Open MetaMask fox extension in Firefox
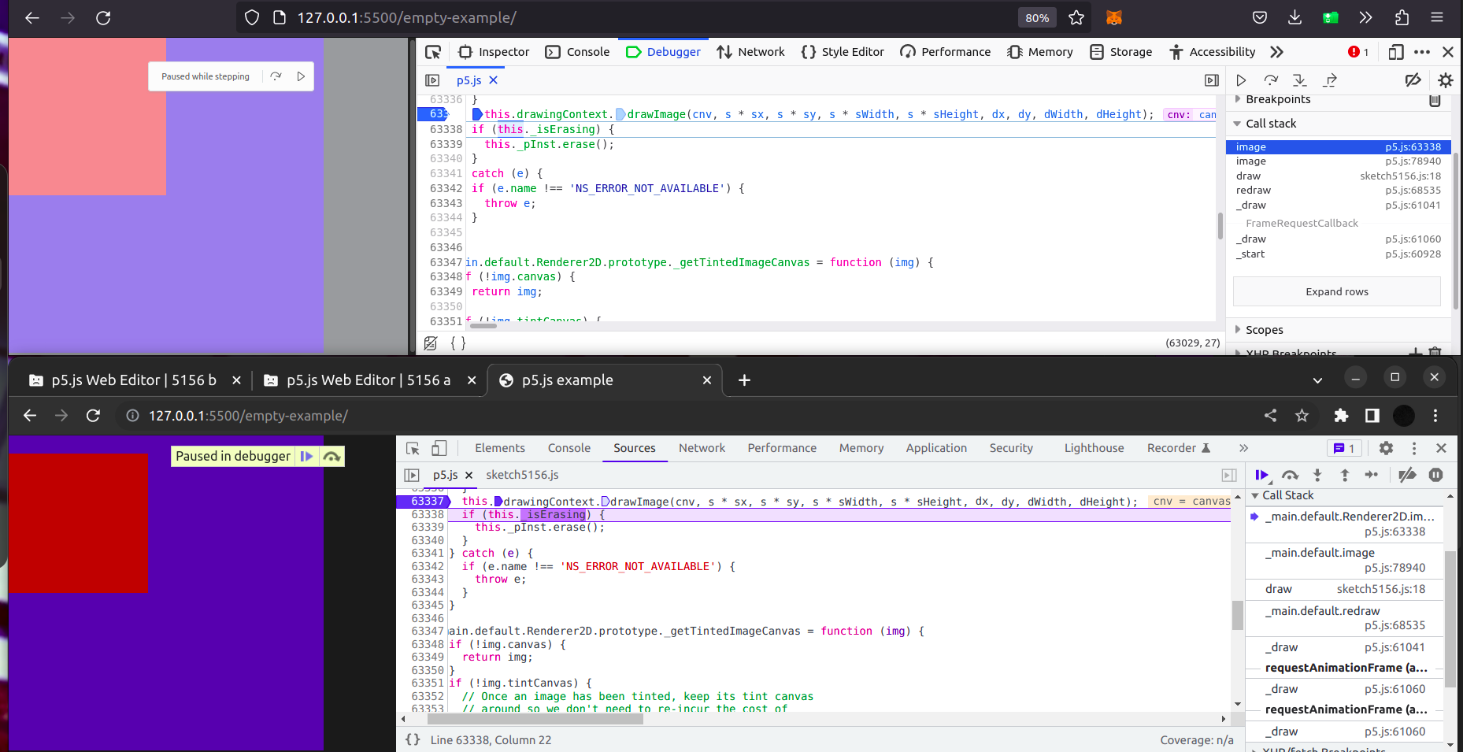The image size is (1463, 752). [x=1114, y=17]
